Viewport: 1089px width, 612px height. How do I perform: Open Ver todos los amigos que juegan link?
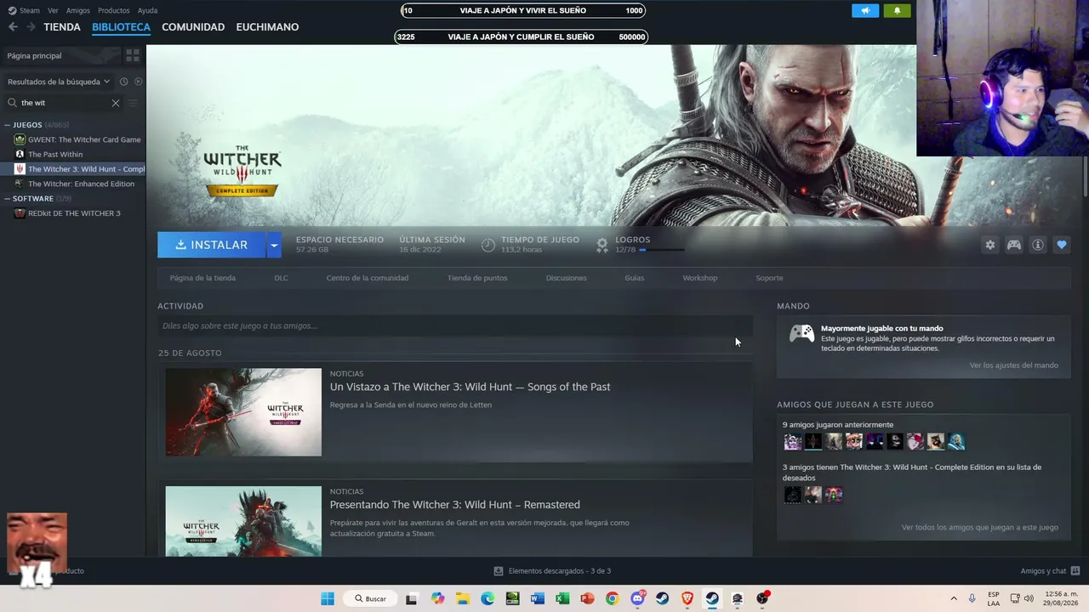pos(980,527)
